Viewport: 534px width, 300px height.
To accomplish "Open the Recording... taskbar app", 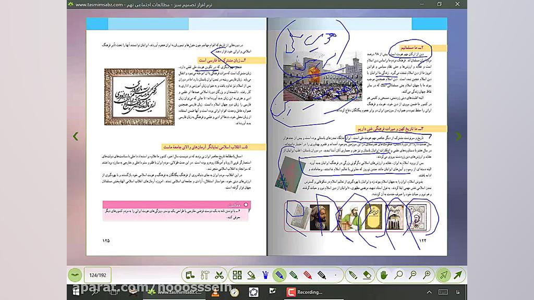I will (305, 292).
